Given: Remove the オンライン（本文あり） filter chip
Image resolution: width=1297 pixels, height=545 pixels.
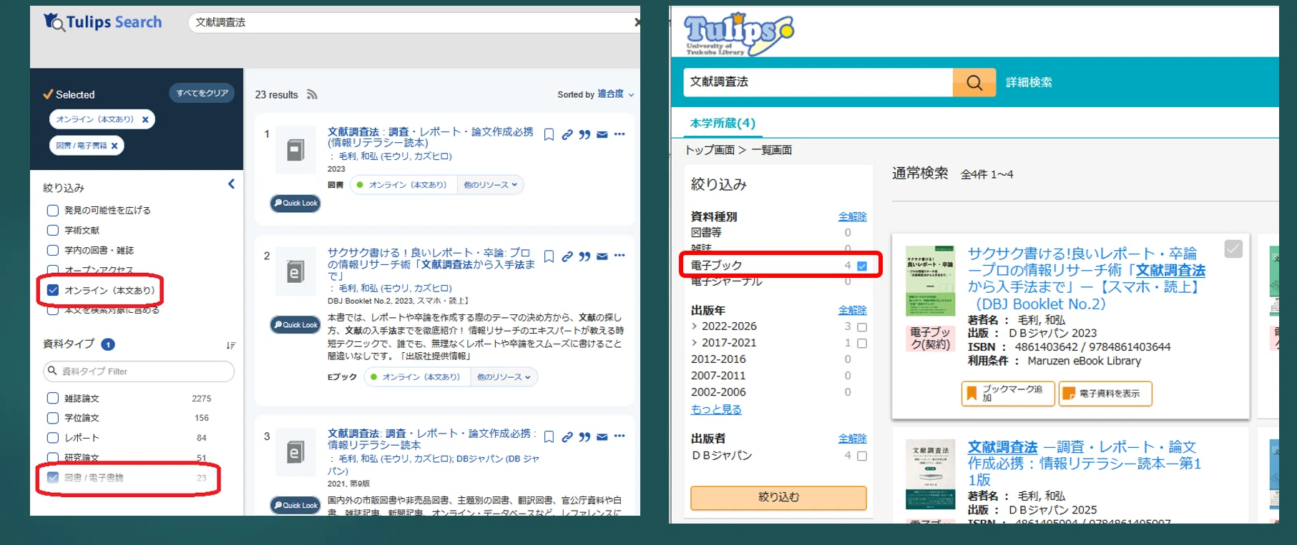Looking at the screenshot, I should click(145, 119).
